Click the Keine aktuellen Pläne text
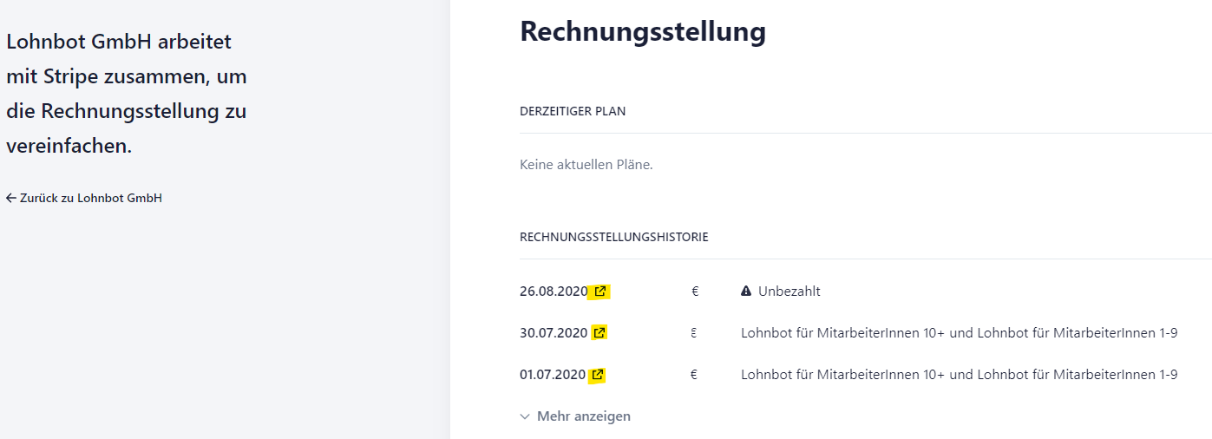 click(586, 164)
